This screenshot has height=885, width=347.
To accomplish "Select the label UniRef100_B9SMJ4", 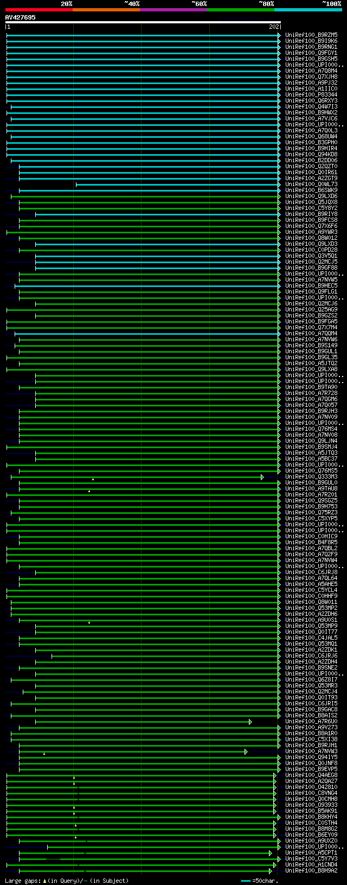I will click(311, 447).
